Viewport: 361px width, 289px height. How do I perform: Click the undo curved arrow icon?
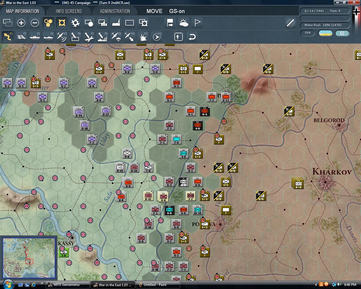click(192, 37)
